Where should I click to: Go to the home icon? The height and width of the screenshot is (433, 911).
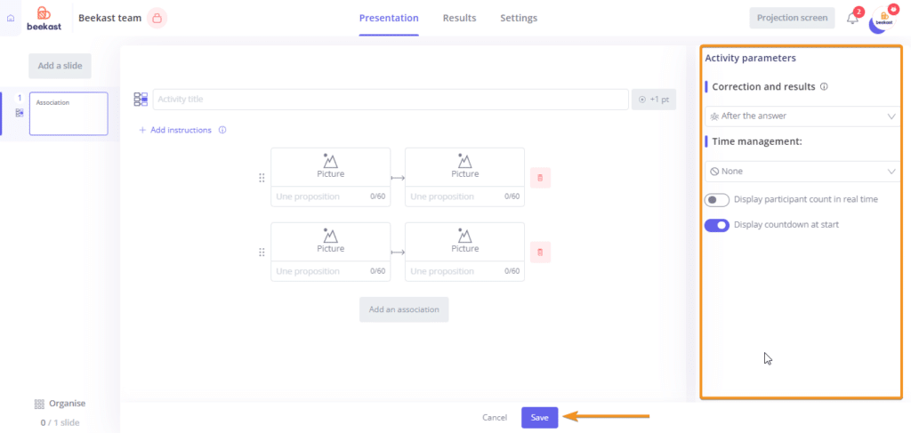point(11,18)
